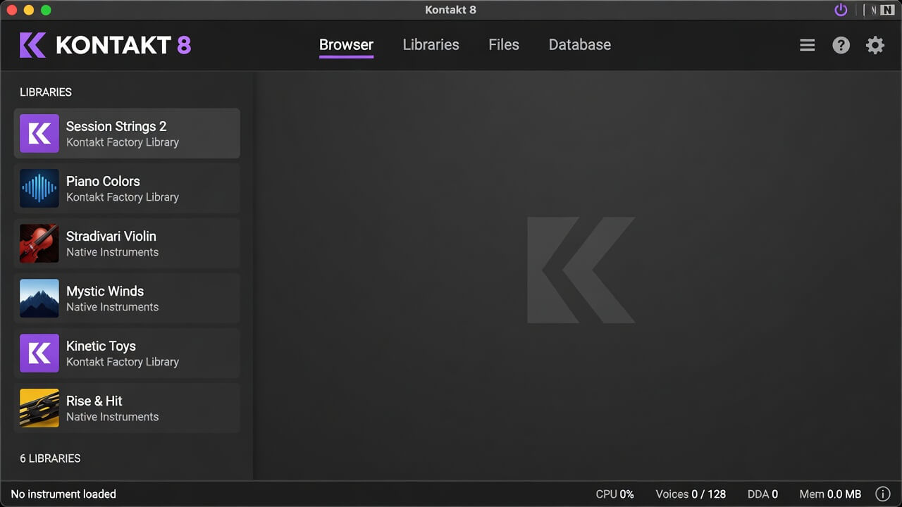Click Session Strings 2 purple K icon
The height and width of the screenshot is (507, 902).
tap(39, 133)
